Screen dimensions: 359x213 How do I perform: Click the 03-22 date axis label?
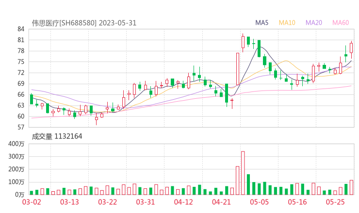point(107,202)
